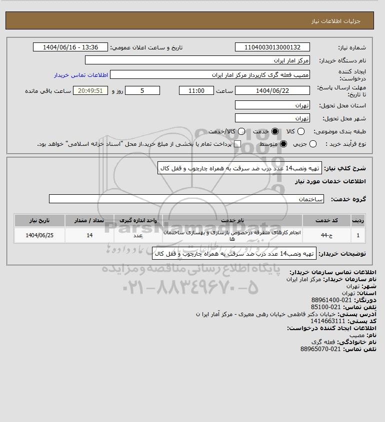Screen dimensions: 385x422
Task: Choose the متوسط purchase type radio
Action: click(x=283, y=144)
